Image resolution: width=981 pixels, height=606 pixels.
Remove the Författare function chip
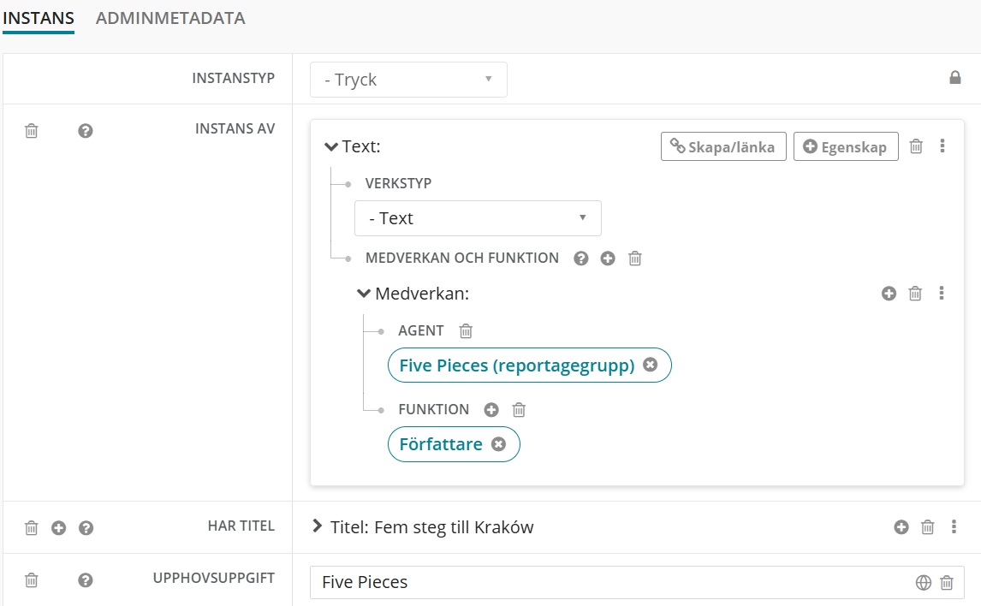(498, 444)
